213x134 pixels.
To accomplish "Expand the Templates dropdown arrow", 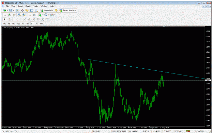I will click(x=55, y=15).
